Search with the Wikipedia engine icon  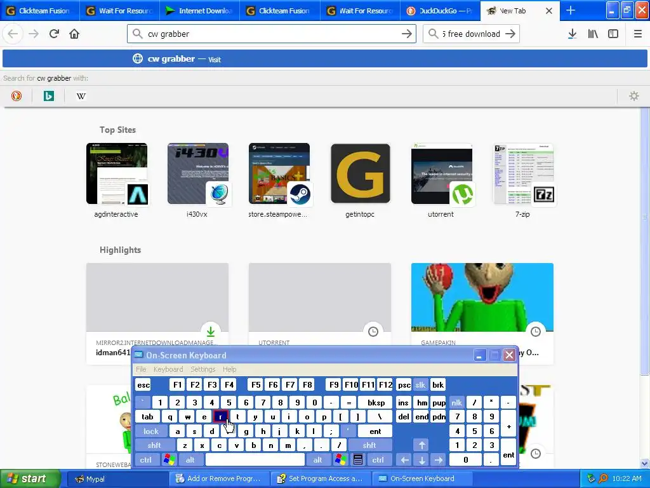point(81,96)
